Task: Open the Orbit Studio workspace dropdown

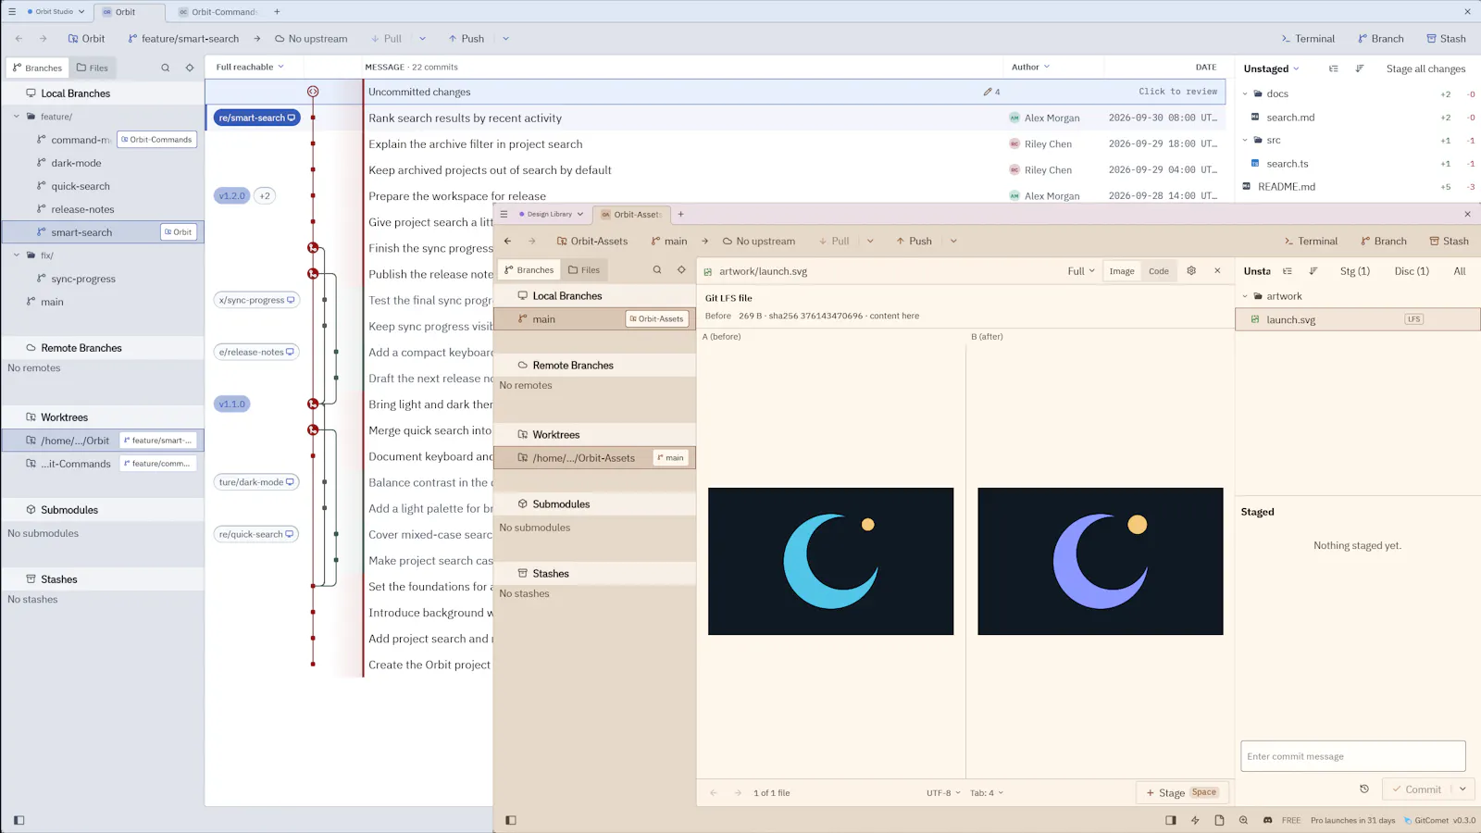Action: pyautogui.click(x=56, y=12)
